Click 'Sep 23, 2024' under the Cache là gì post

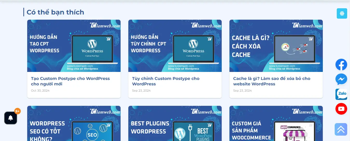tap(242, 91)
